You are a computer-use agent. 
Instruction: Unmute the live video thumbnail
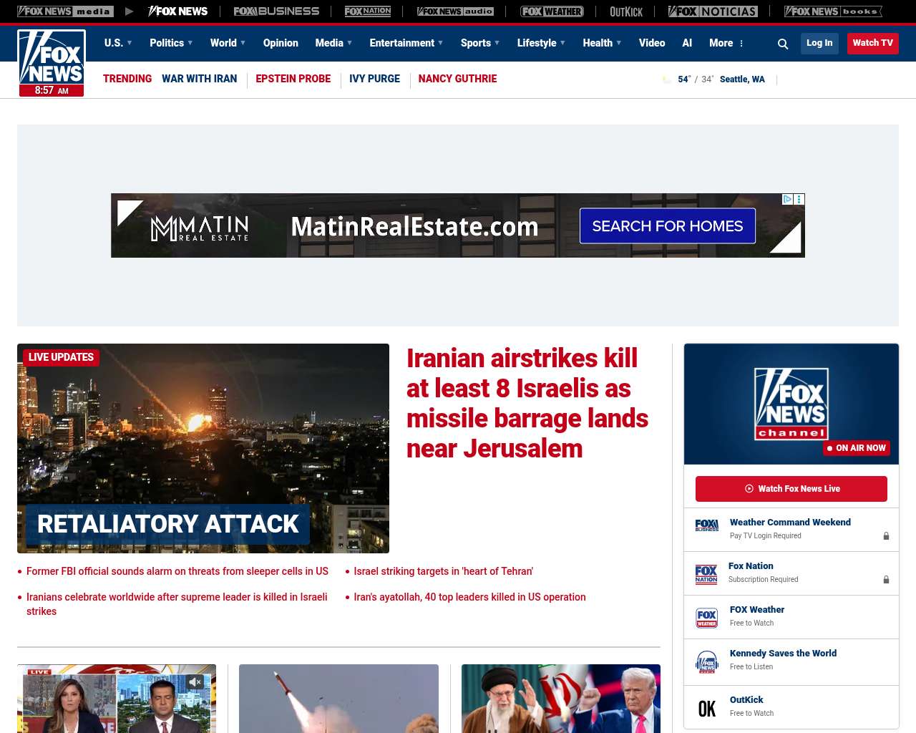pyautogui.click(x=195, y=682)
